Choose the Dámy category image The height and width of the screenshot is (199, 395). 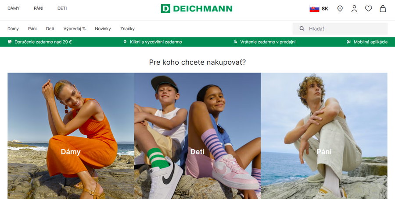click(71, 136)
